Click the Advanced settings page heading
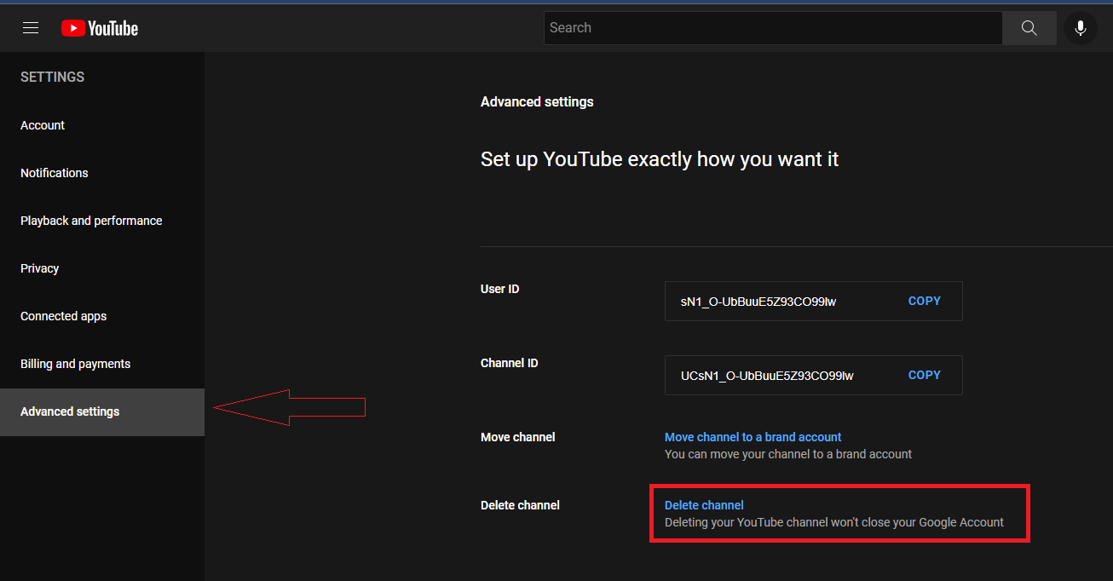This screenshot has height=581, width=1113. (537, 101)
